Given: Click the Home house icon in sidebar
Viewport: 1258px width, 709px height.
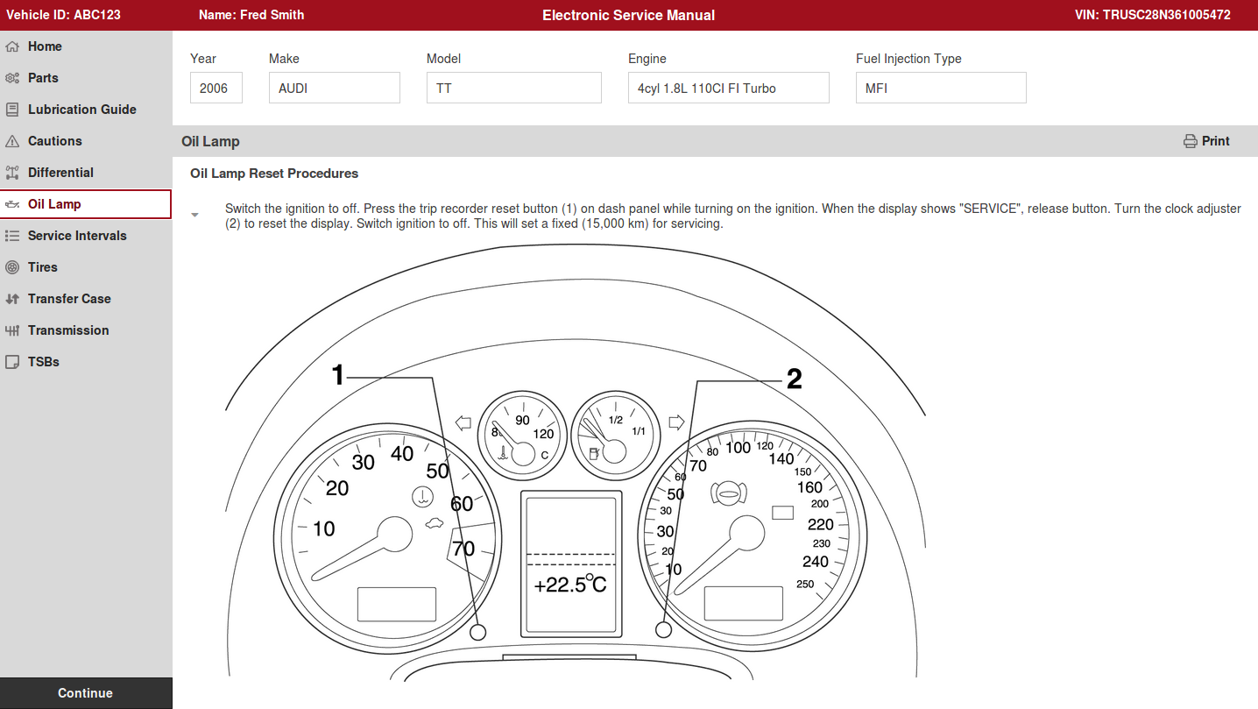Looking at the screenshot, I should coord(12,46).
